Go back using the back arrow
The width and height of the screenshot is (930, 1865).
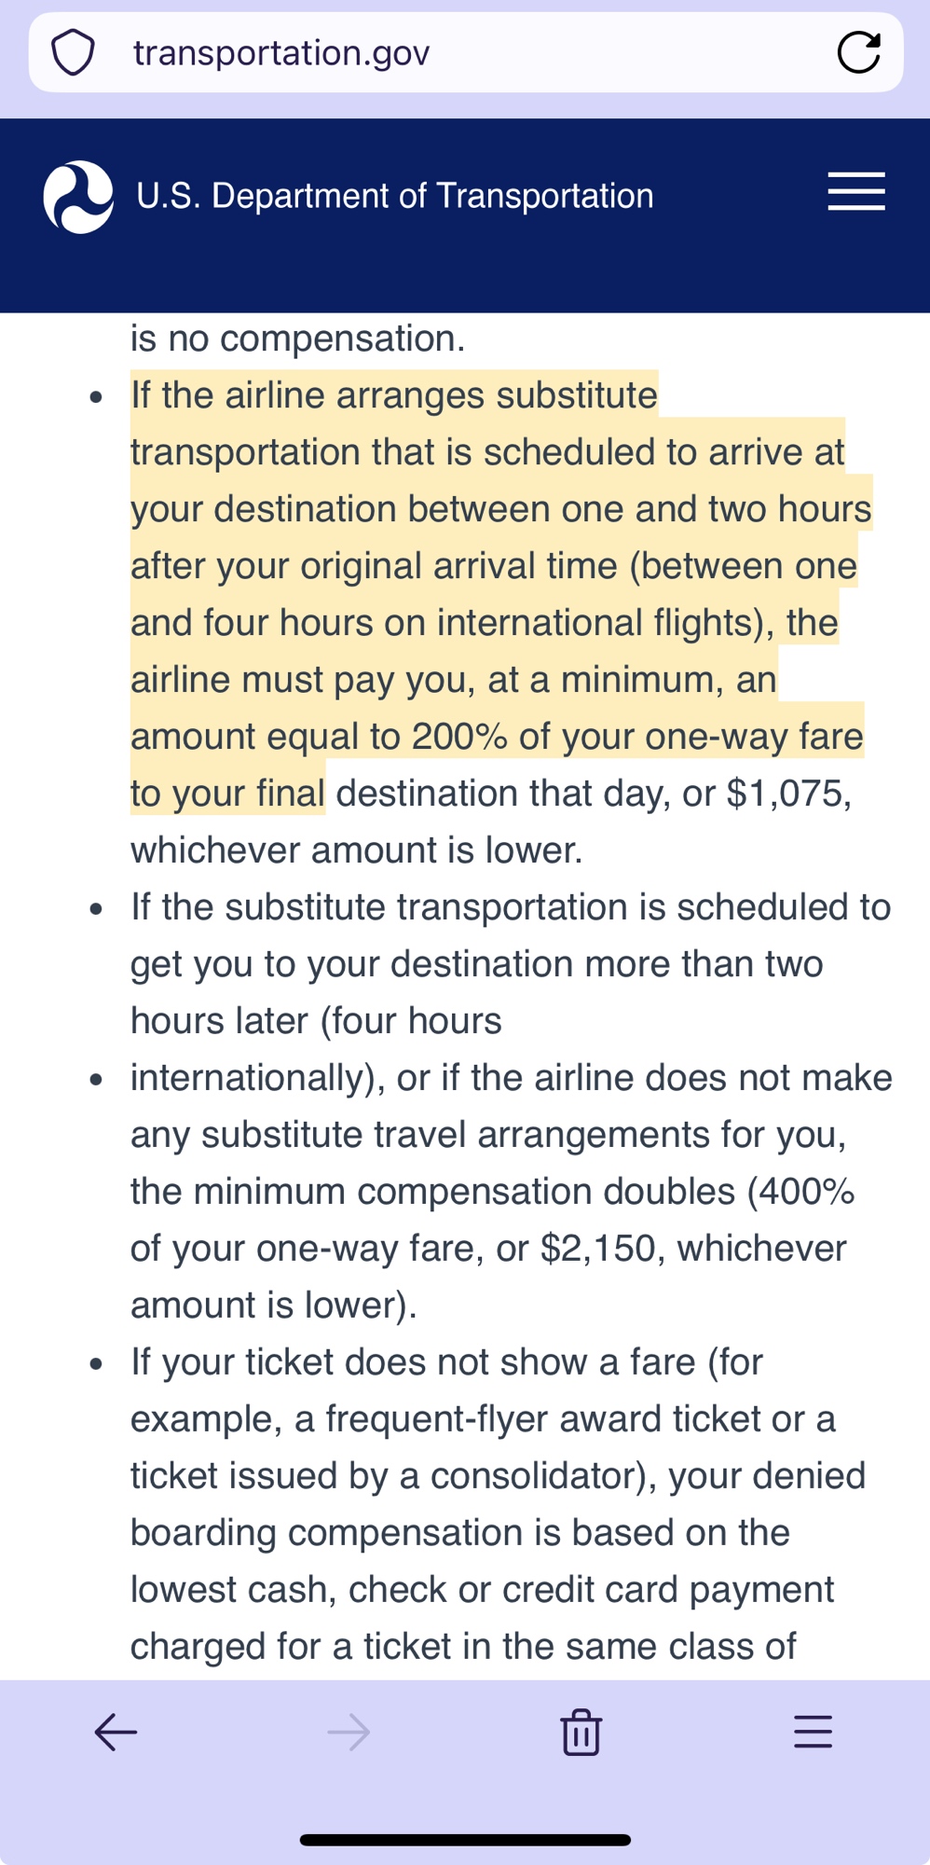pyautogui.click(x=116, y=1733)
